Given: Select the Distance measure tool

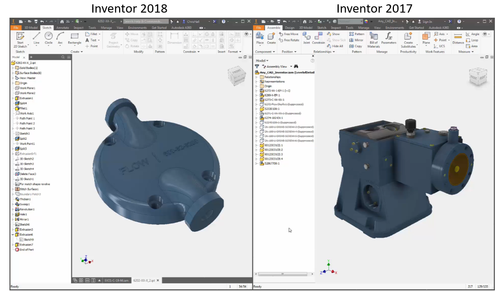Looking at the screenshot, I should (458, 38).
